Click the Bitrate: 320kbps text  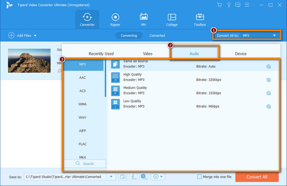tap(209, 80)
